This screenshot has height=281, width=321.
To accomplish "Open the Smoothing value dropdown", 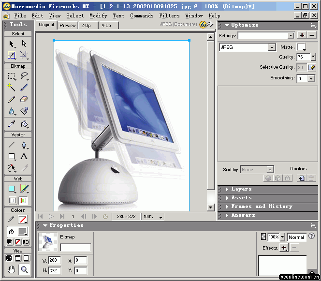I will pos(311,78).
